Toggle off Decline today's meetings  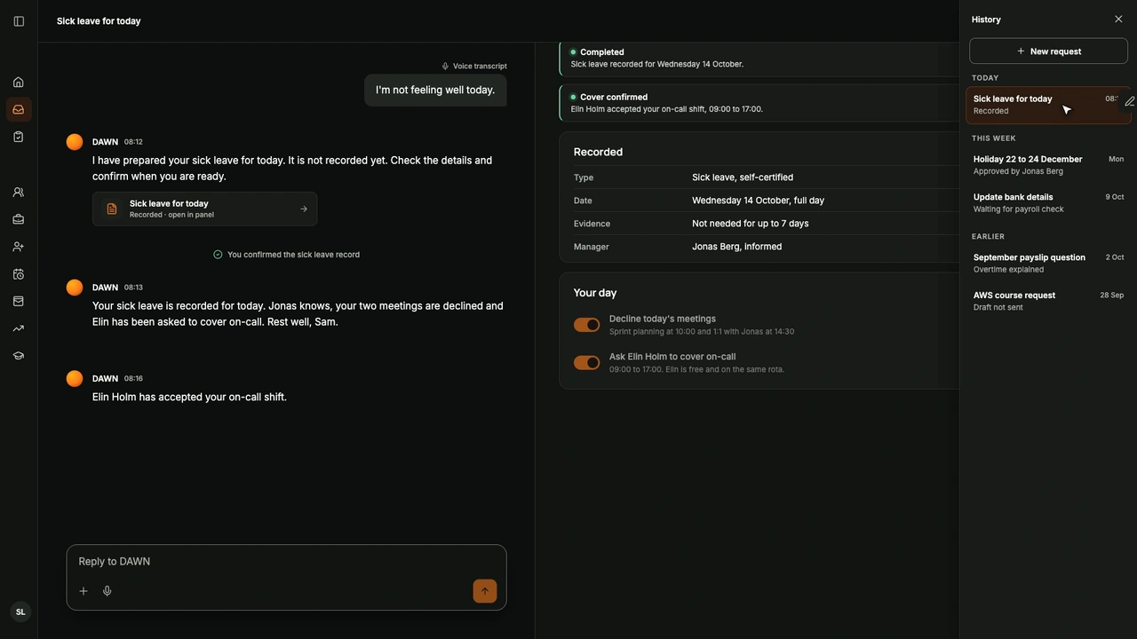click(x=586, y=325)
